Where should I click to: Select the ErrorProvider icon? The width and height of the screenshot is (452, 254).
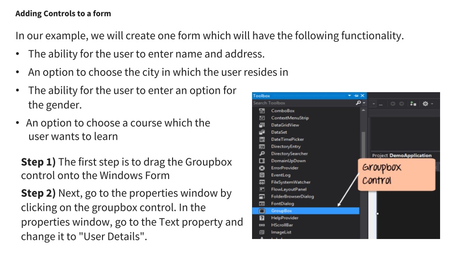tap(262, 168)
